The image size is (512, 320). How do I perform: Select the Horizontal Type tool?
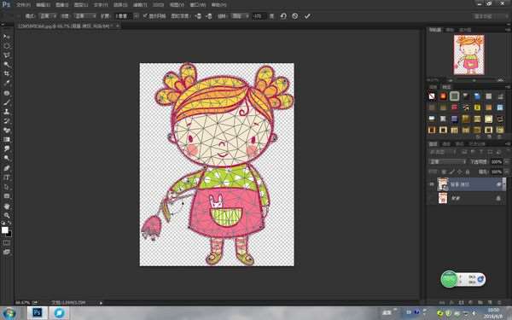point(6,177)
